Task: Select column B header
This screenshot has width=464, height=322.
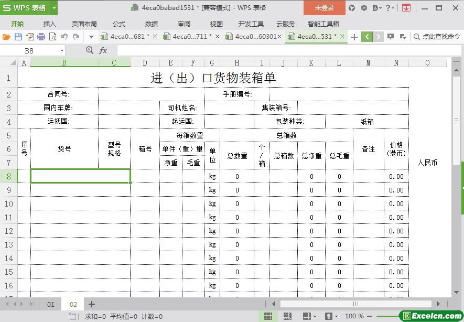Action: 64,63
